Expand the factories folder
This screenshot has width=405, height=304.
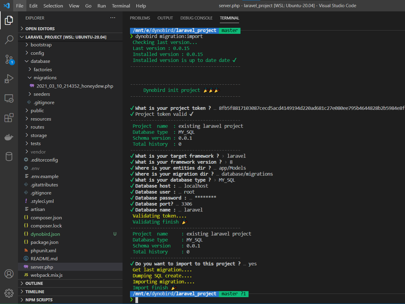70,69
